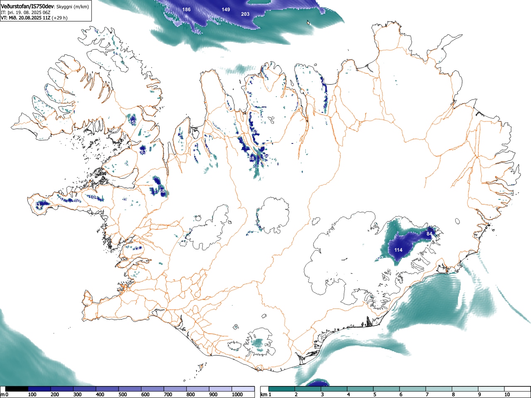
Task: Click the '10' km legend tick label
Action: tap(507, 395)
